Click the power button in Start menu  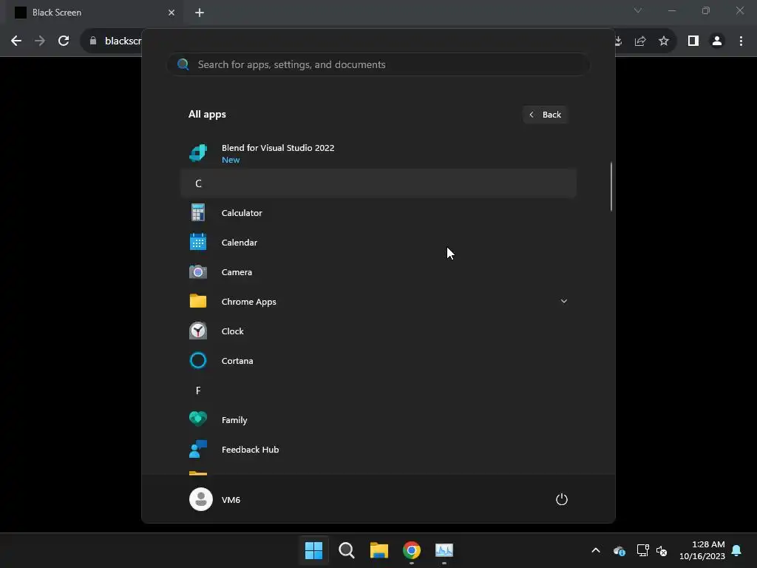pyautogui.click(x=562, y=499)
